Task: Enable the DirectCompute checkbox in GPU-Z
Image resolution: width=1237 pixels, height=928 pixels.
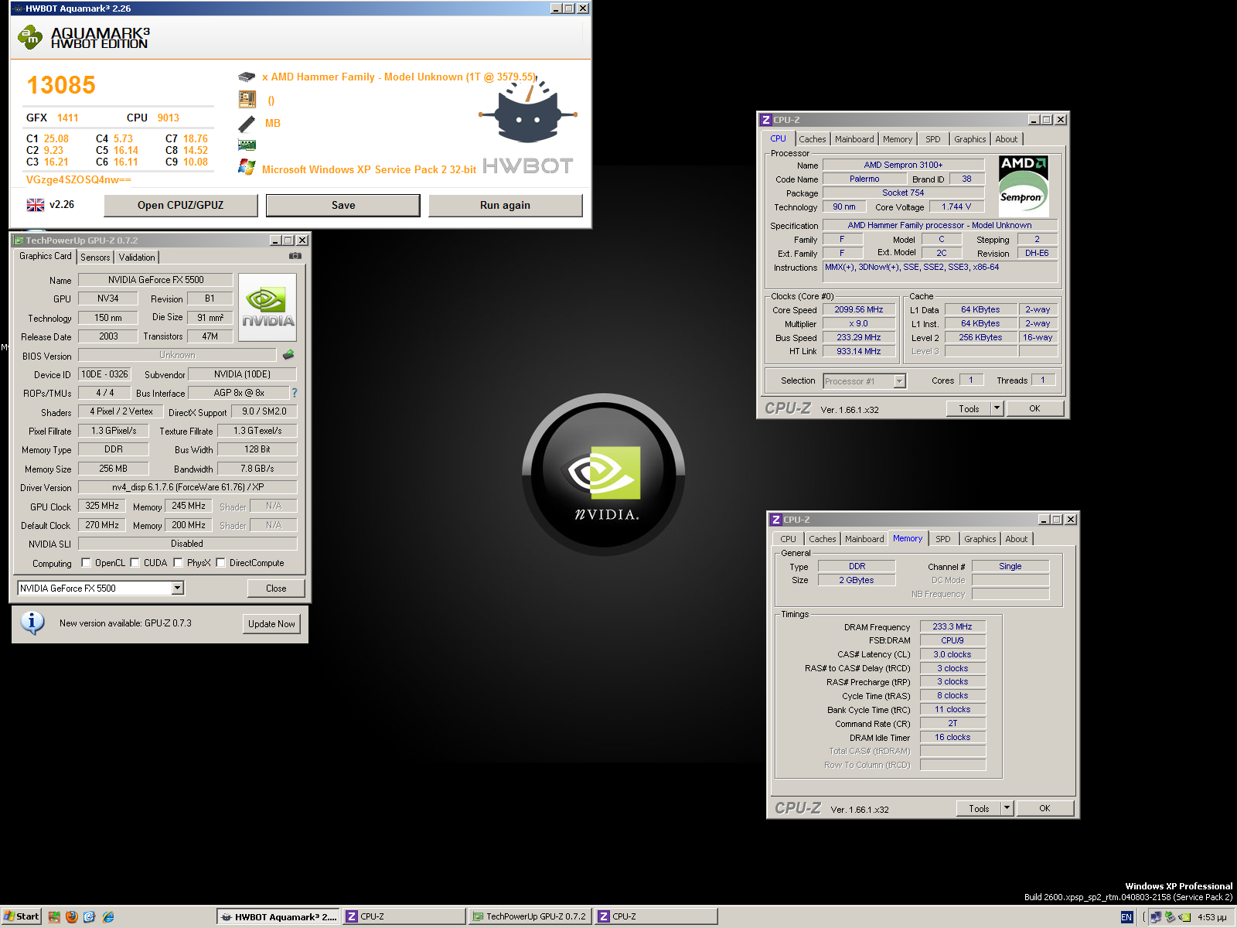Action: pos(220,563)
